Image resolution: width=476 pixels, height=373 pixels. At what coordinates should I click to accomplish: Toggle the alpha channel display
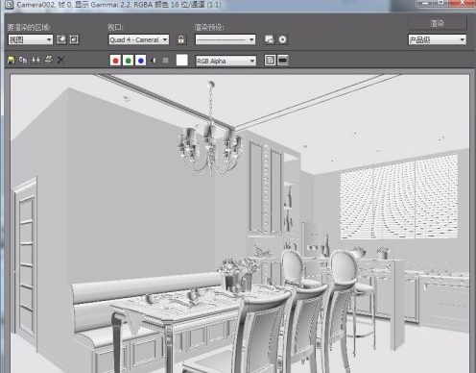(153, 61)
